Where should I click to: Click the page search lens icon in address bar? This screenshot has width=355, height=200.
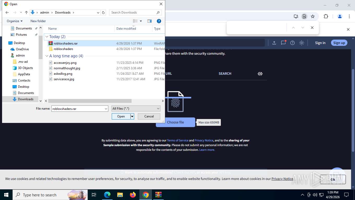(304, 16)
